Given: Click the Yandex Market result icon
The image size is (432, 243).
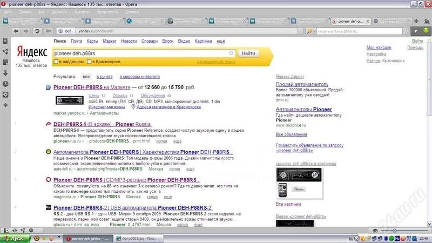Looking at the screenshot, I should (x=48, y=87).
